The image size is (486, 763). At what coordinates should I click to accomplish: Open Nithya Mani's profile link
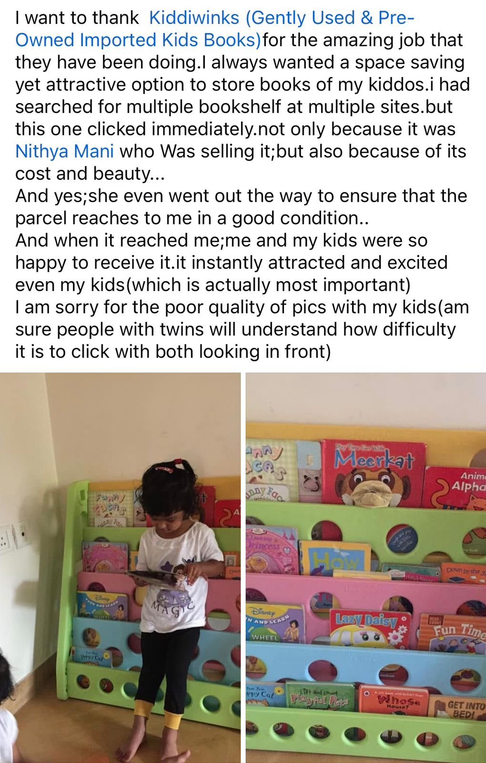pos(64,152)
